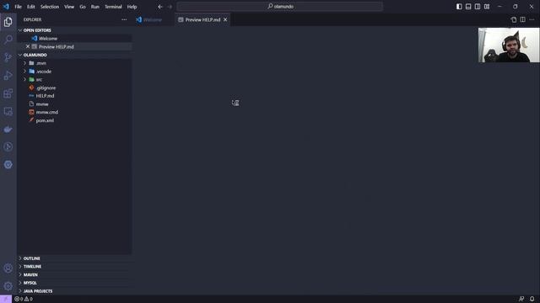Image resolution: width=540 pixels, height=303 pixels.
Task: Open the Manage settings gear
Action: (x=8, y=286)
